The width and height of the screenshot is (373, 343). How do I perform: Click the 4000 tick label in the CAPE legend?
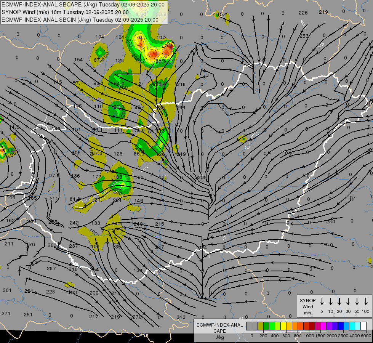pyautogui.click(x=354, y=336)
